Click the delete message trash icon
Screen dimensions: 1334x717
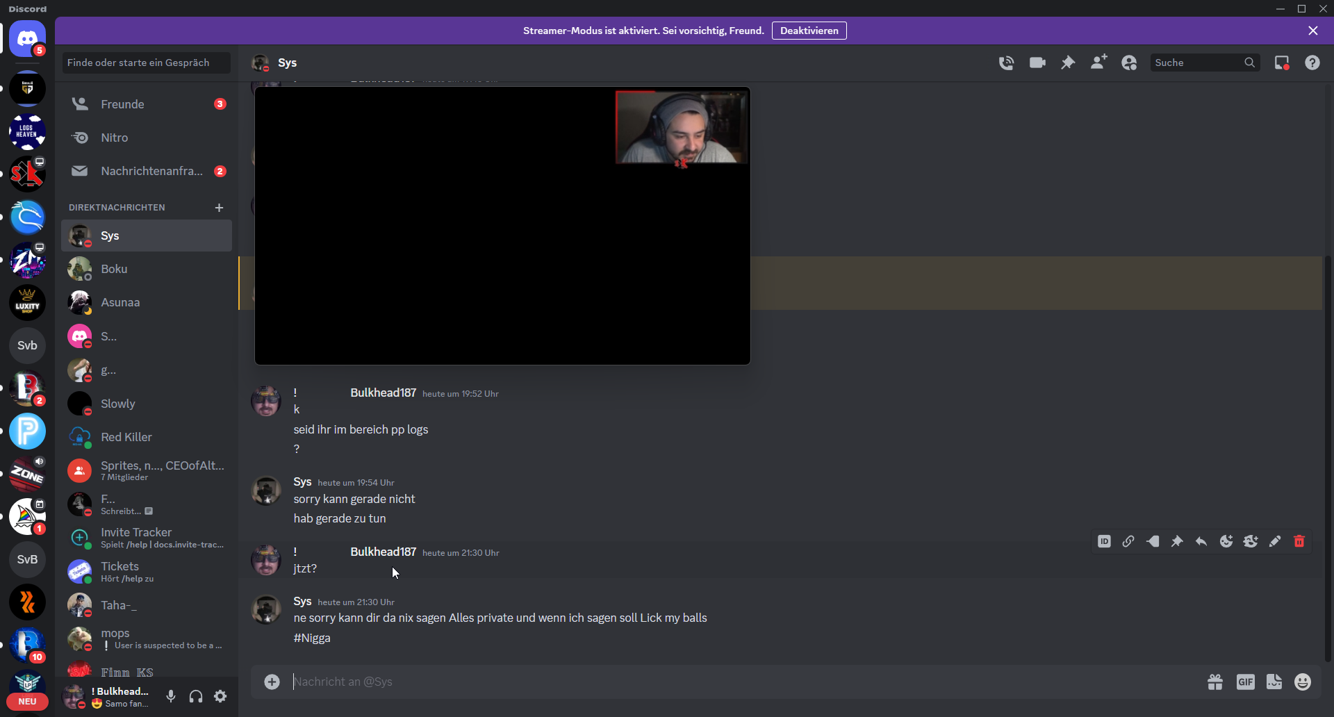1299,541
